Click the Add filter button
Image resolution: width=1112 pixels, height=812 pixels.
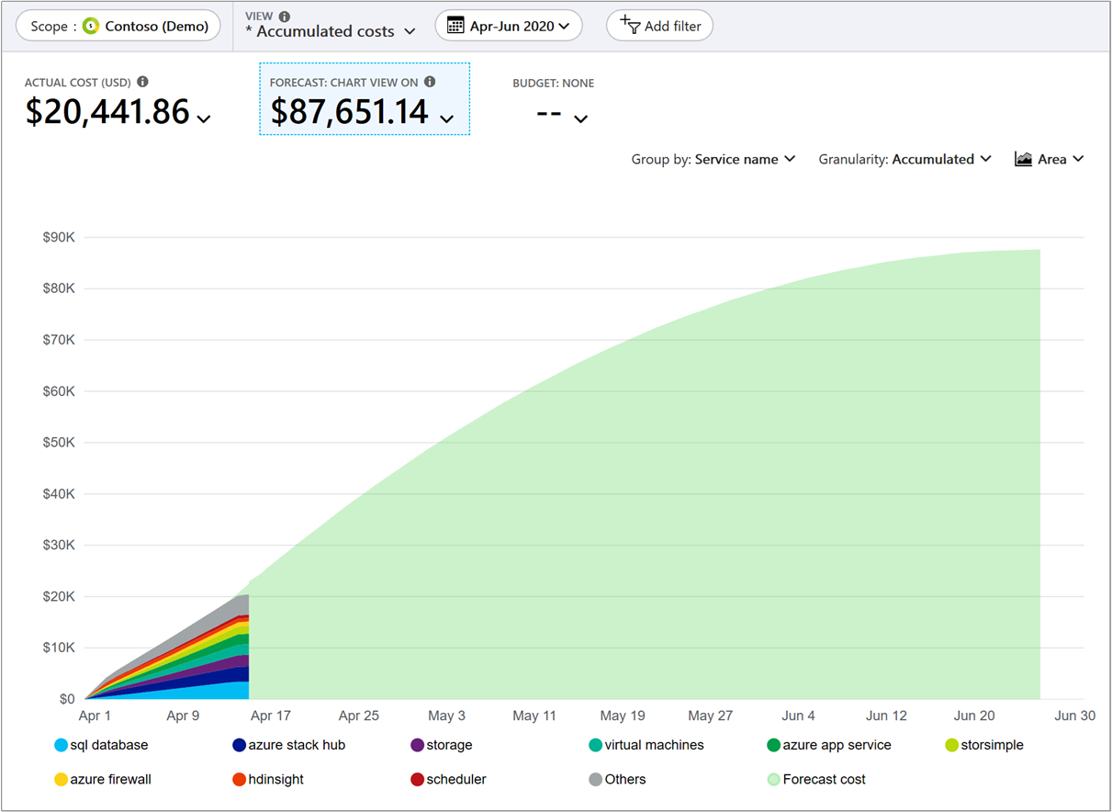(x=659, y=25)
